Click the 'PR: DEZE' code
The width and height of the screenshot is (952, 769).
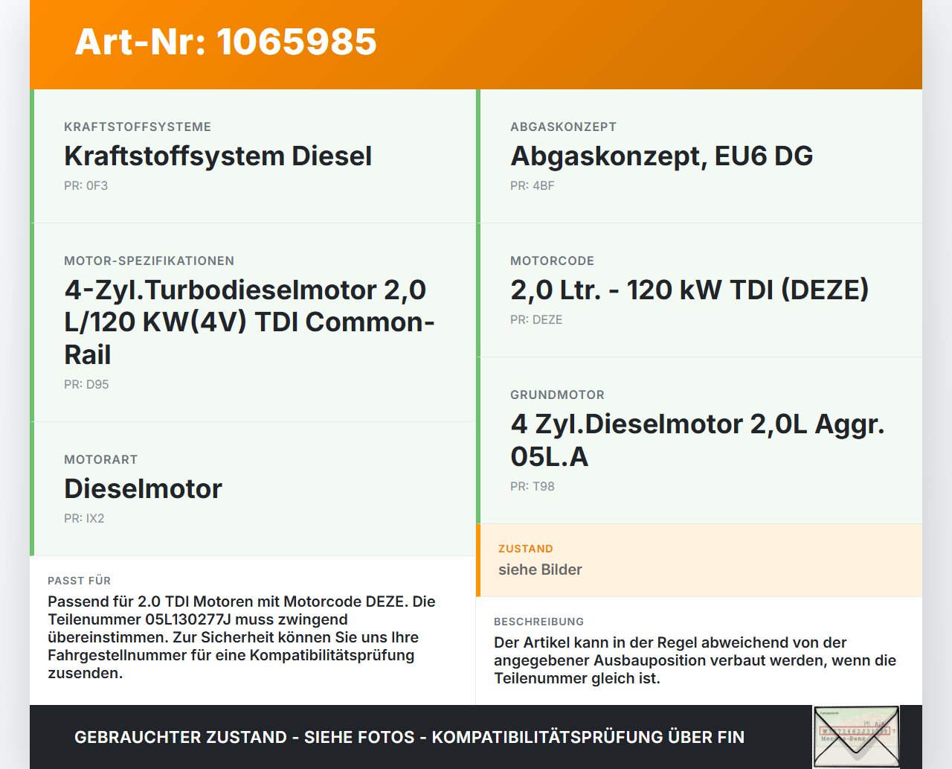[536, 319]
